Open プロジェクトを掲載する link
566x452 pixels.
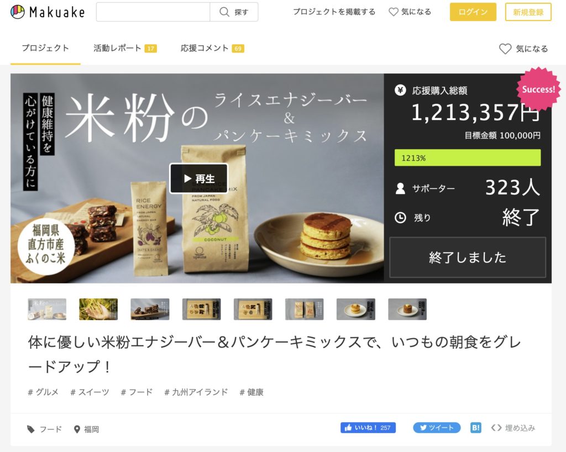coord(334,12)
